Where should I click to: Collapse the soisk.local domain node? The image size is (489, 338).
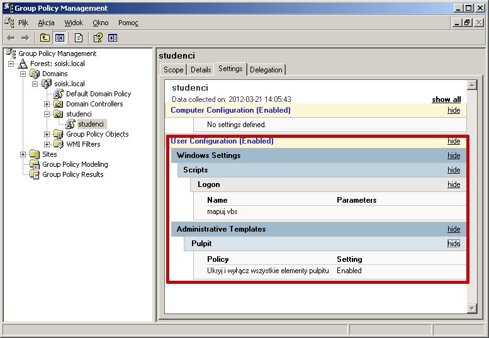coord(35,84)
